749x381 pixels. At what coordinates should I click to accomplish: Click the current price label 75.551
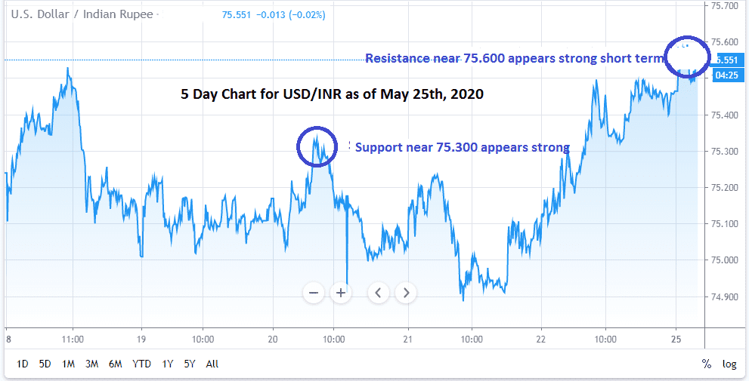point(726,60)
